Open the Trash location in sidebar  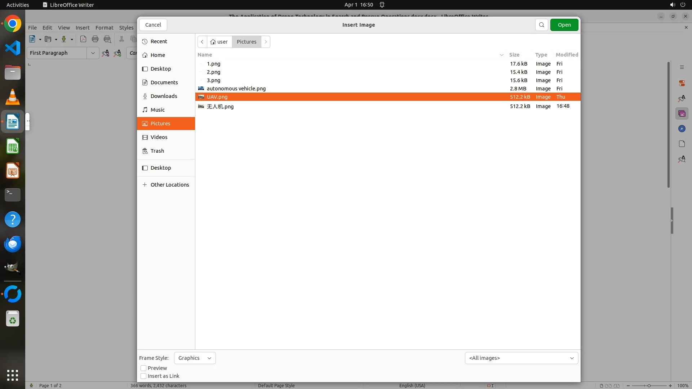(x=157, y=151)
